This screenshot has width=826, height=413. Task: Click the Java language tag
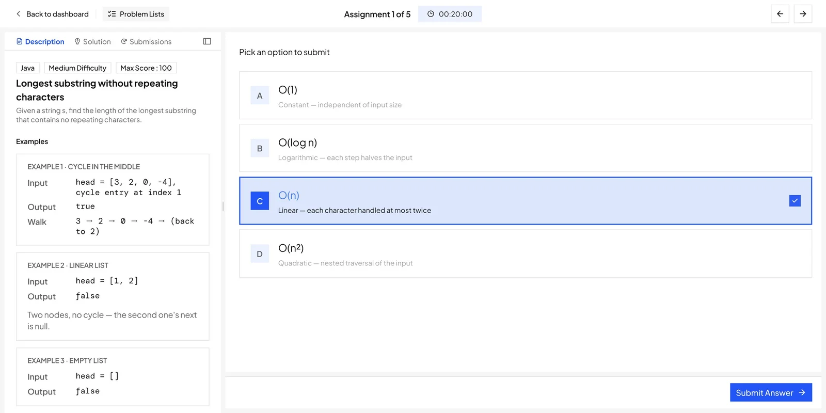coord(28,68)
